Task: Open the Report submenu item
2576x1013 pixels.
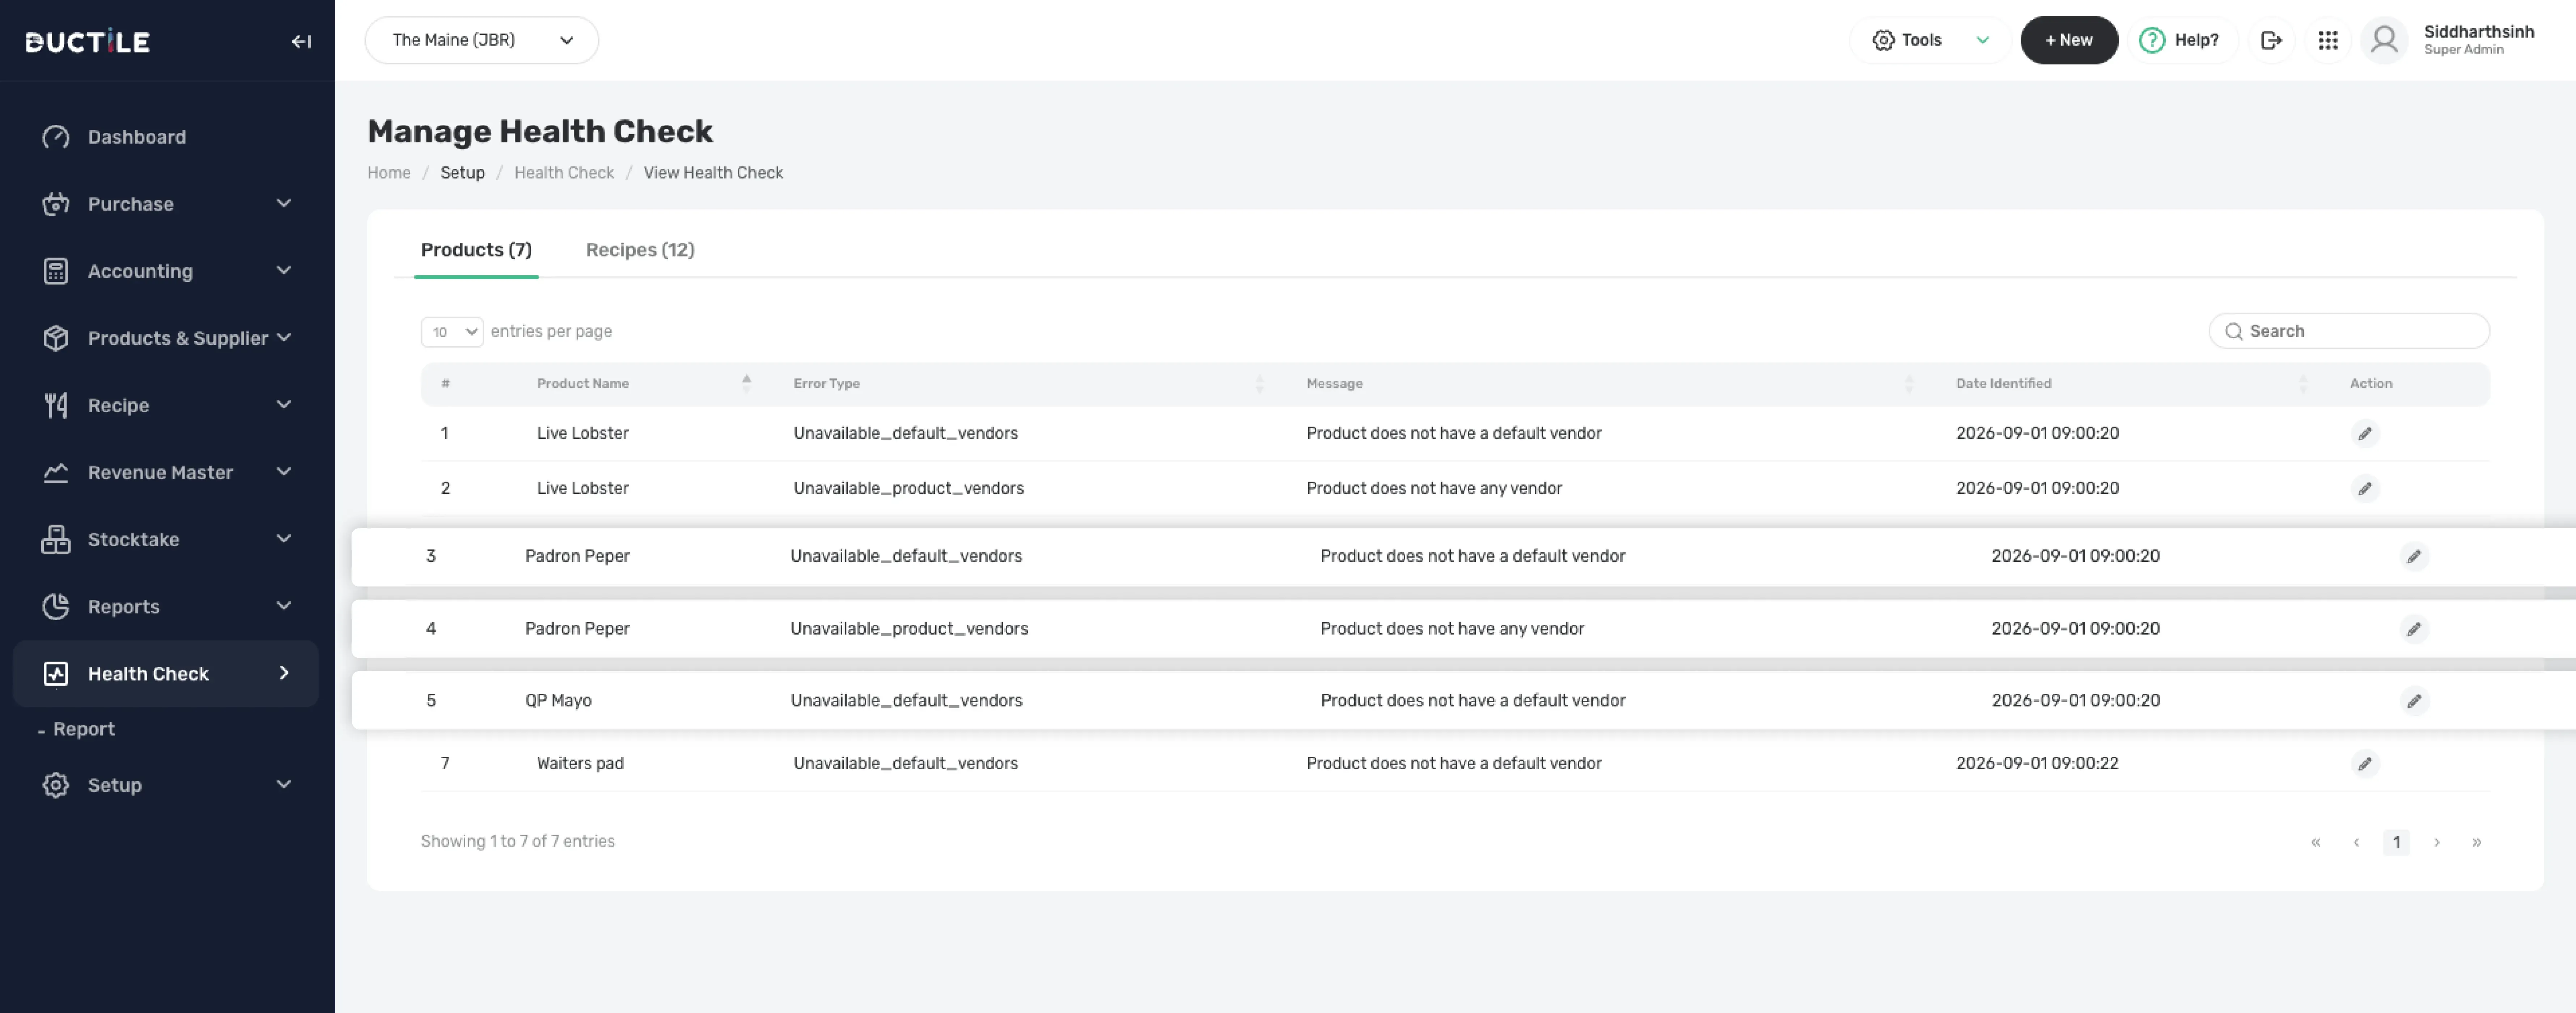Action: [84, 729]
